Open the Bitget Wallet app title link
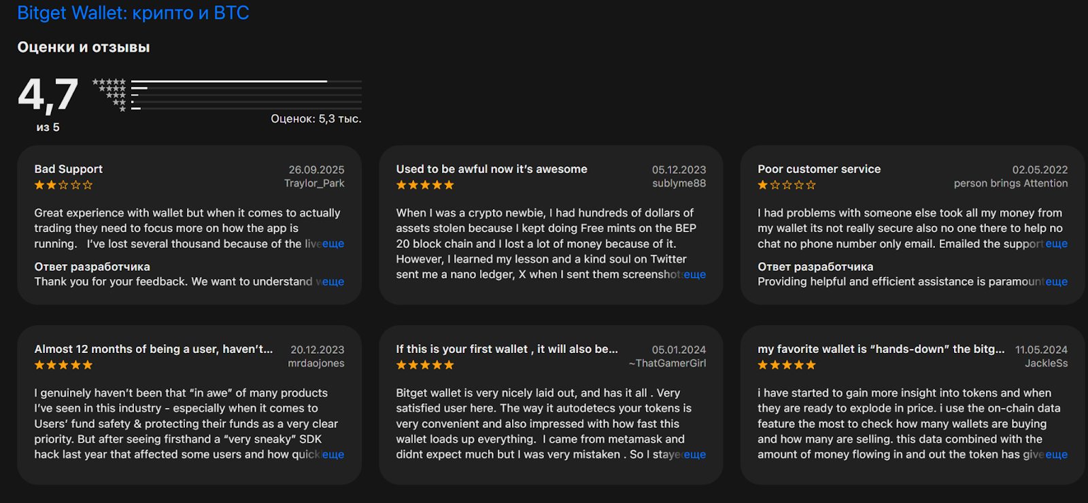This screenshot has width=1088, height=503. (133, 13)
